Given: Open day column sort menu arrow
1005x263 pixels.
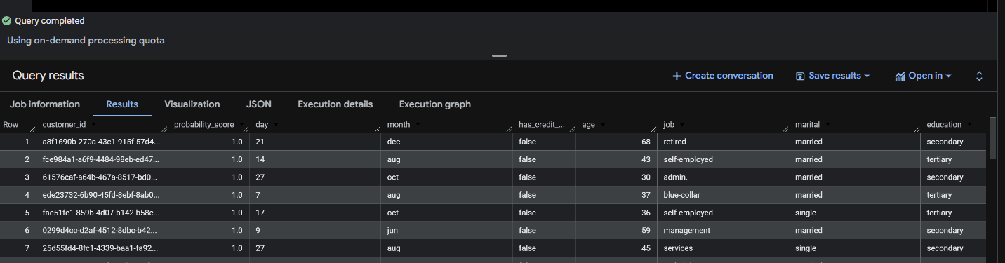Looking at the screenshot, I should point(276,125).
